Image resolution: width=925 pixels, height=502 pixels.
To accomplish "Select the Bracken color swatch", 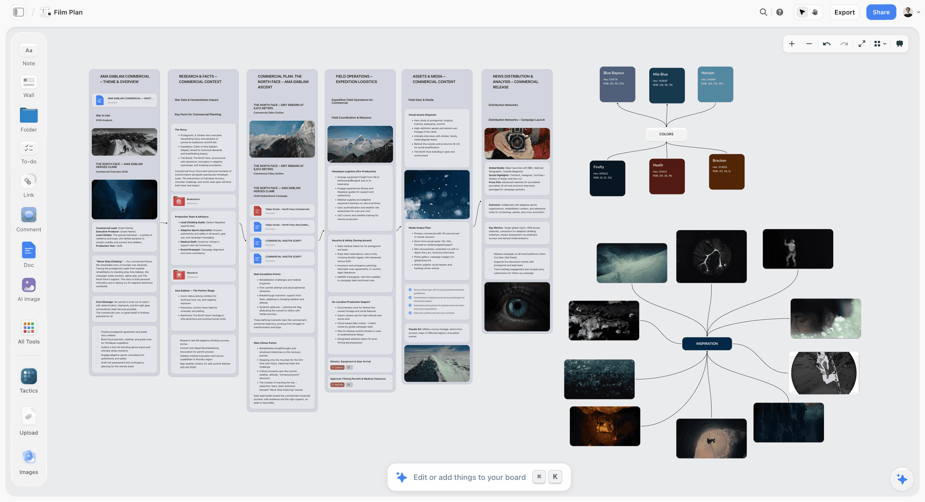I will [x=726, y=172].
